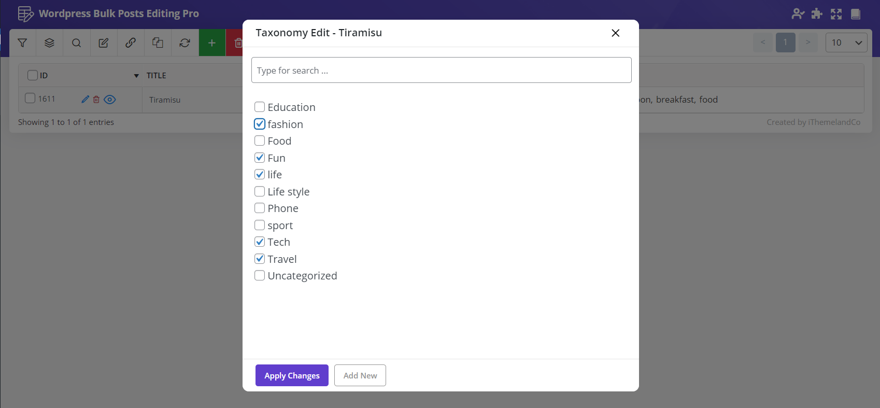The width and height of the screenshot is (880, 408).
Task: Delete post 1611 with trash icon
Action: point(96,99)
